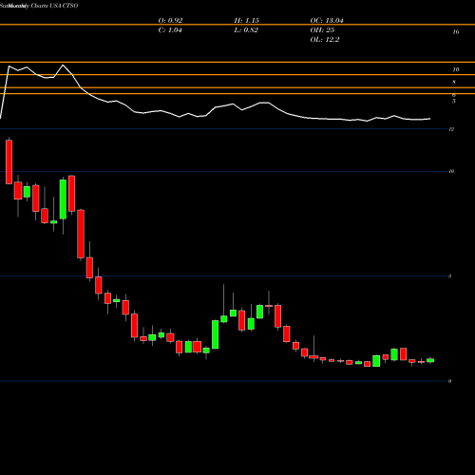Click the white indicator line's highest peak
This screenshot has height=475, width=475.
tap(63, 65)
